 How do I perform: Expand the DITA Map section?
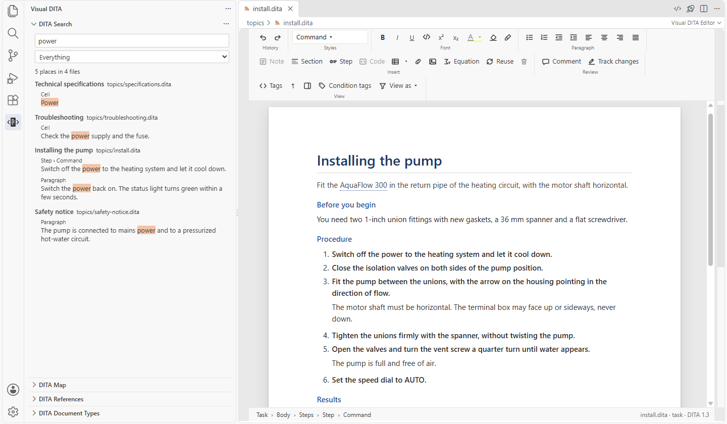coord(130,385)
